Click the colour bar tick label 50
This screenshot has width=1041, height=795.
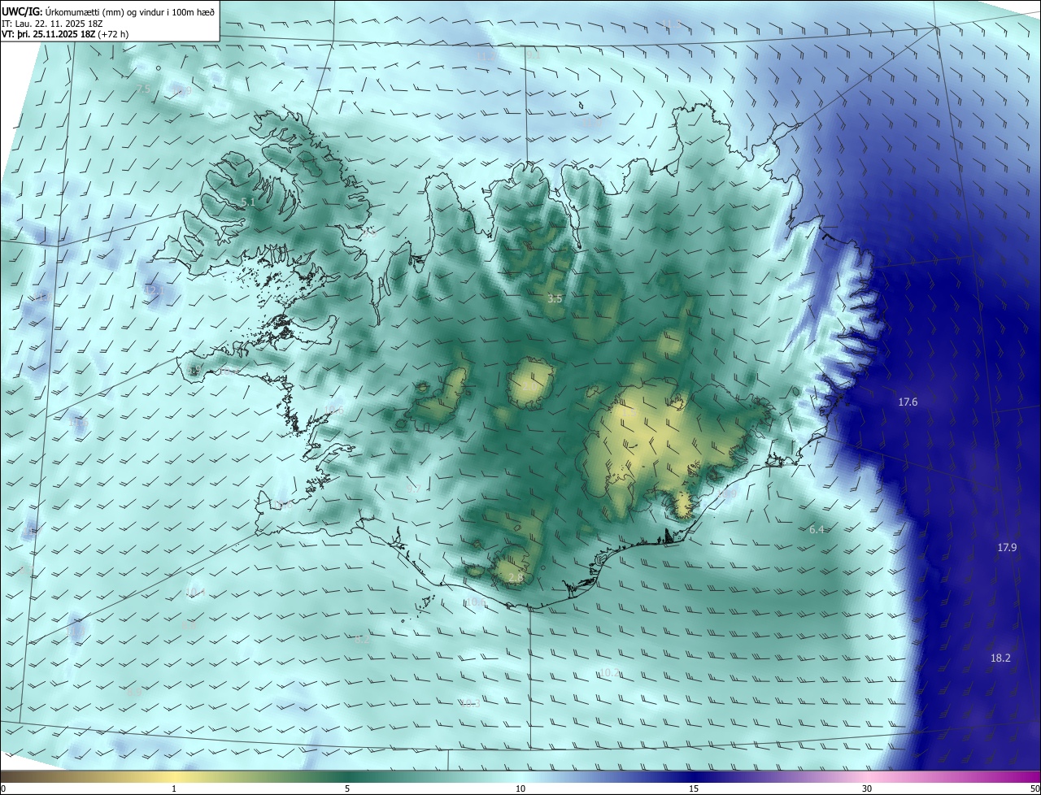click(x=1034, y=789)
